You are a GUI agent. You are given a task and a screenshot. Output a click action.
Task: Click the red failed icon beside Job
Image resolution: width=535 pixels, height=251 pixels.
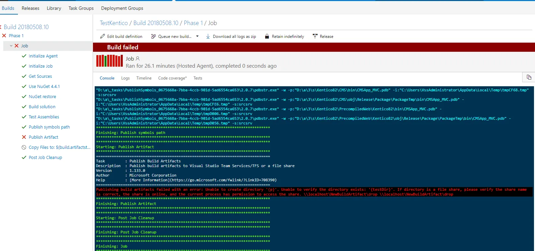pyautogui.click(x=17, y=46)
